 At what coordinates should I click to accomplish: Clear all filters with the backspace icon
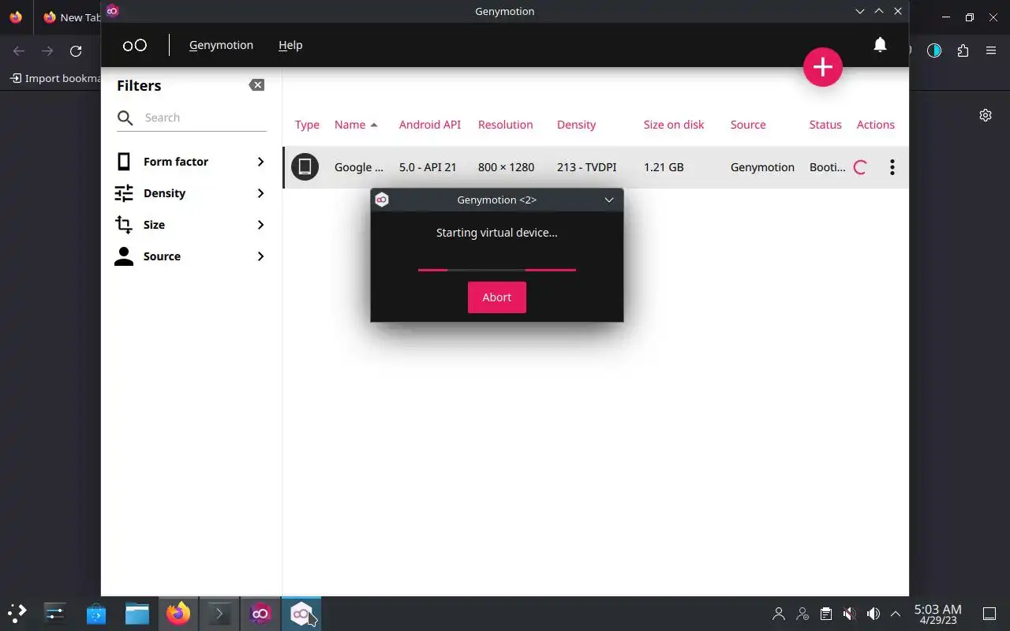point(256,85)
